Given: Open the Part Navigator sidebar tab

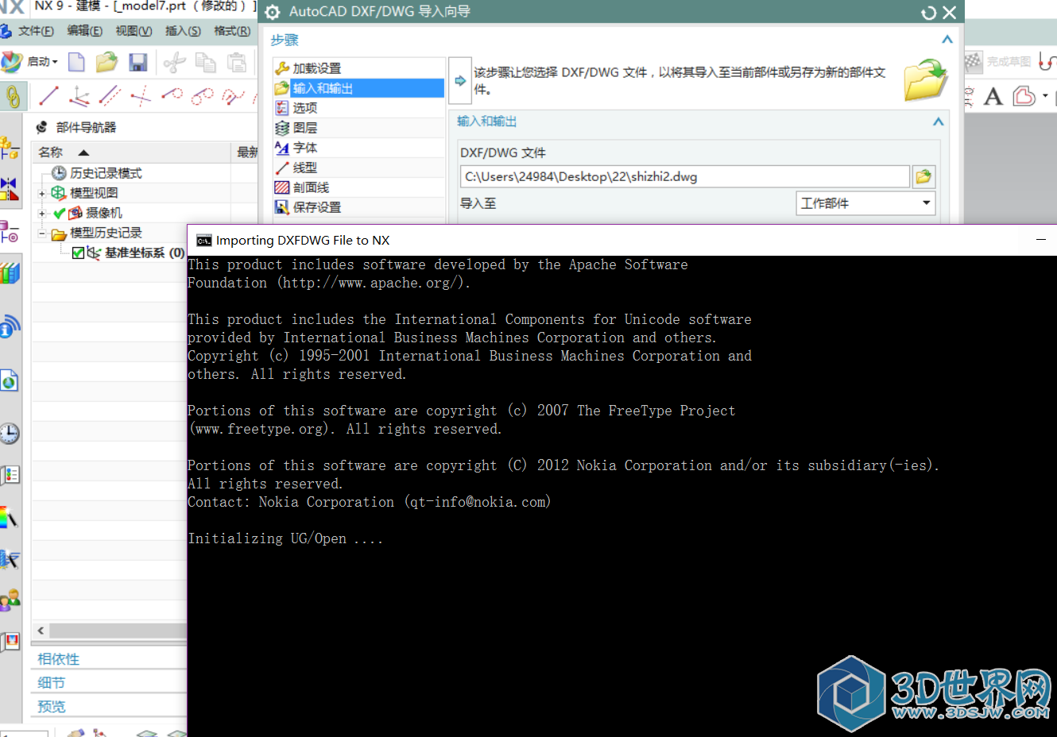Looking at the screenshot, I should [10, 232].
